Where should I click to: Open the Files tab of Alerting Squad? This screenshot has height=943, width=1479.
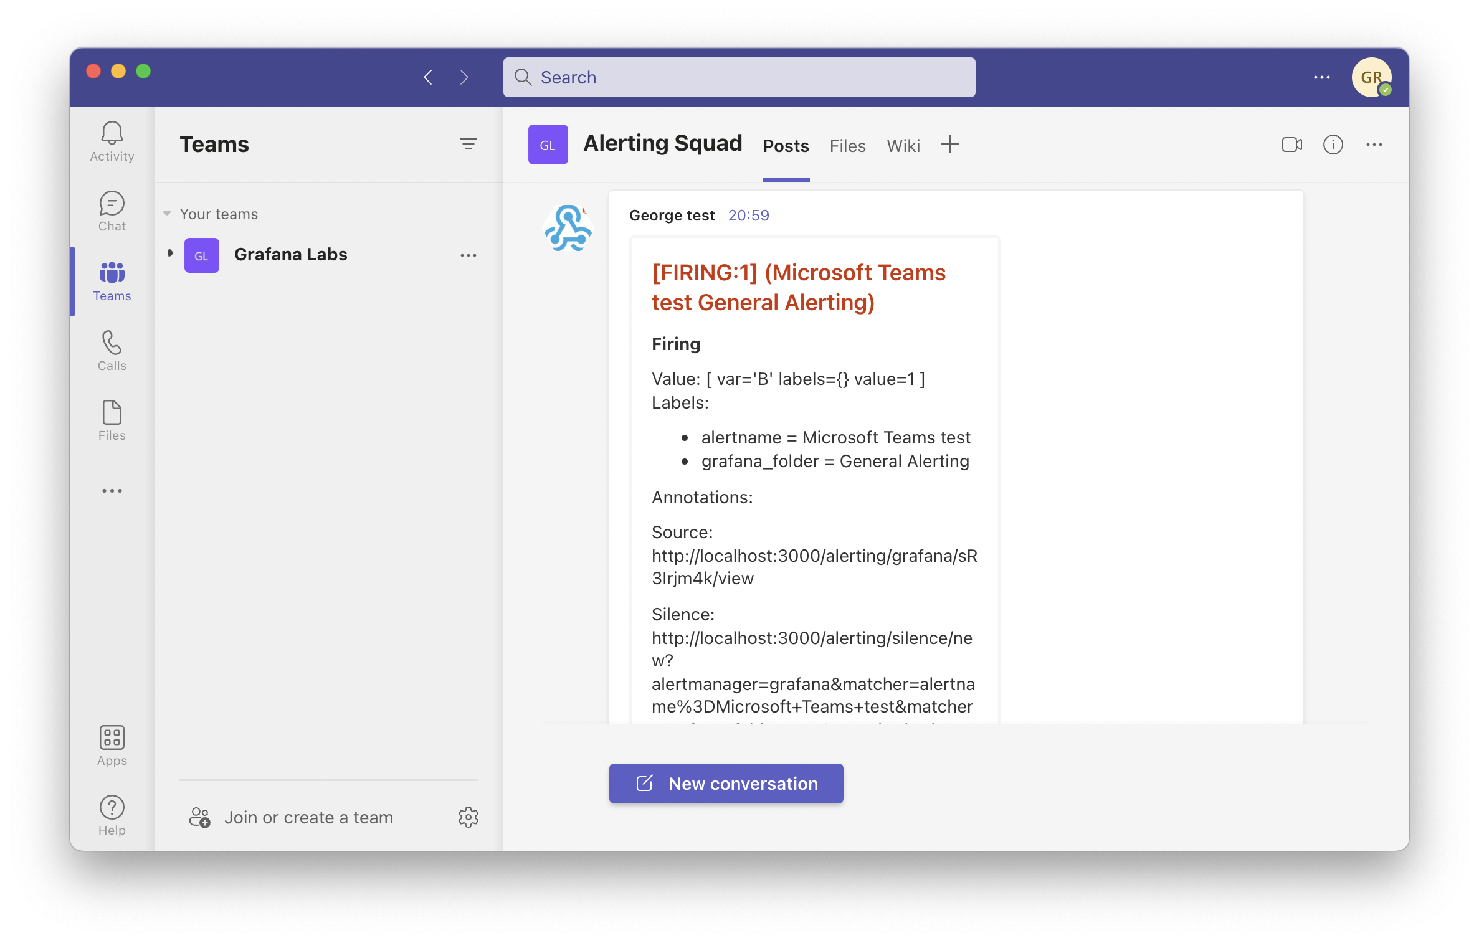tap(847, 146)
